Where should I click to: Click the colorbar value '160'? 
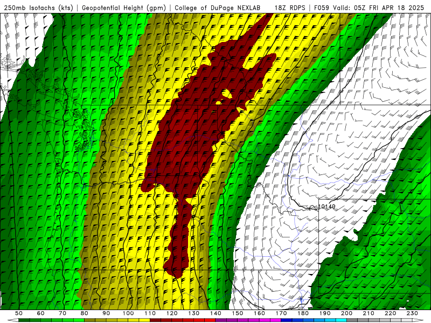click(259, 313)
